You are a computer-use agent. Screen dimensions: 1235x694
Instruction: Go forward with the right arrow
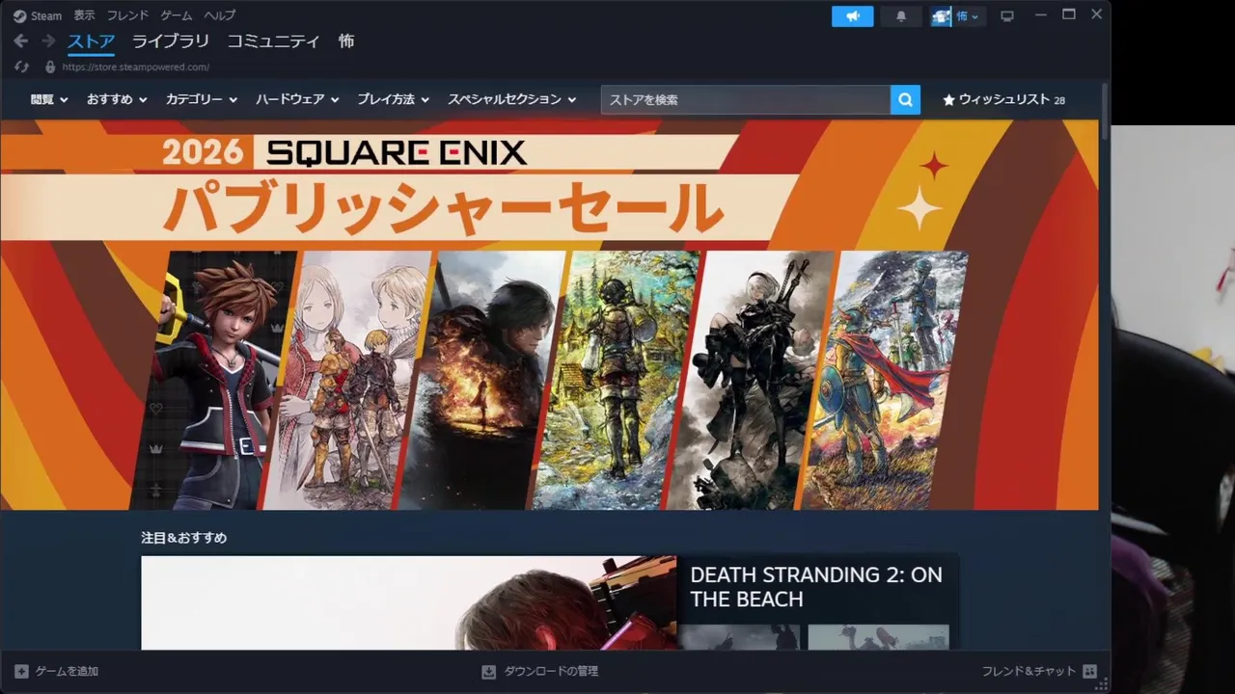tap(48, 41)
